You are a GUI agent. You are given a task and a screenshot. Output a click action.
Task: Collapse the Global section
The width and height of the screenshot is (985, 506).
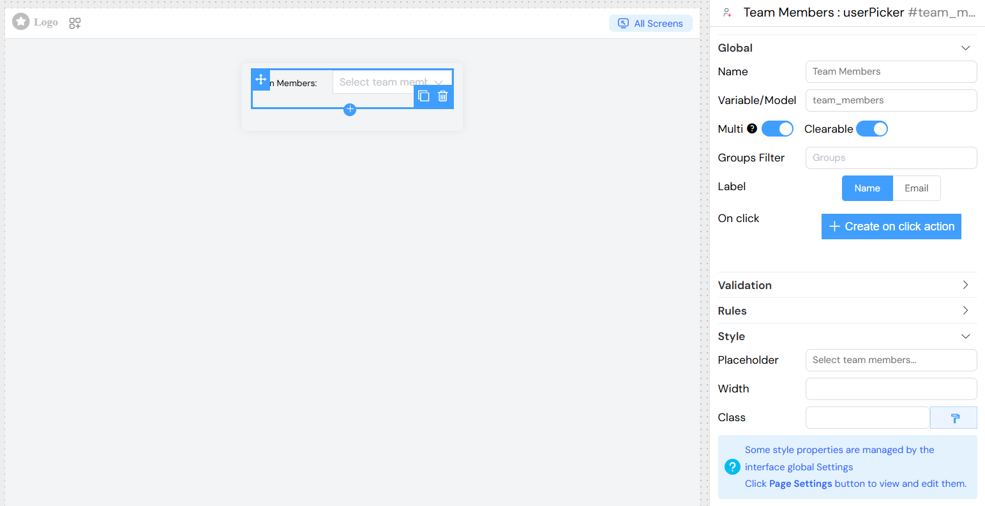coord(965,47)
